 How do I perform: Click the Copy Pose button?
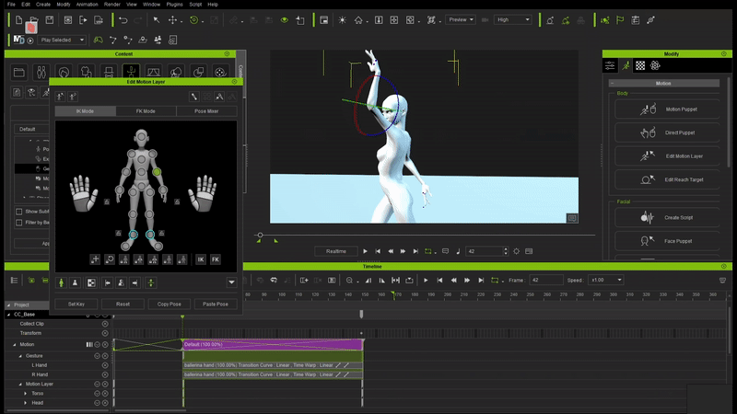pos(169,304)
